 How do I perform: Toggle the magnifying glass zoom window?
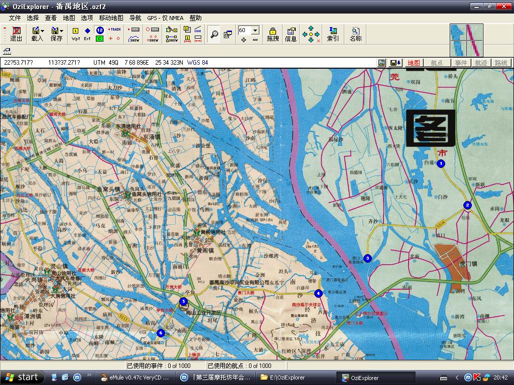pos(214,34)
